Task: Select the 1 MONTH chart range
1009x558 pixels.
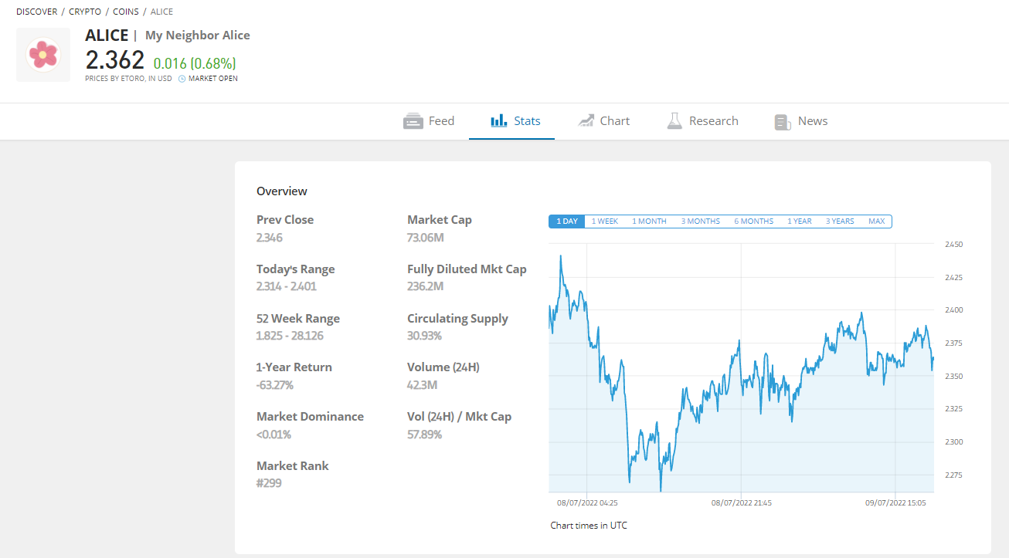Action: point(649,222)
